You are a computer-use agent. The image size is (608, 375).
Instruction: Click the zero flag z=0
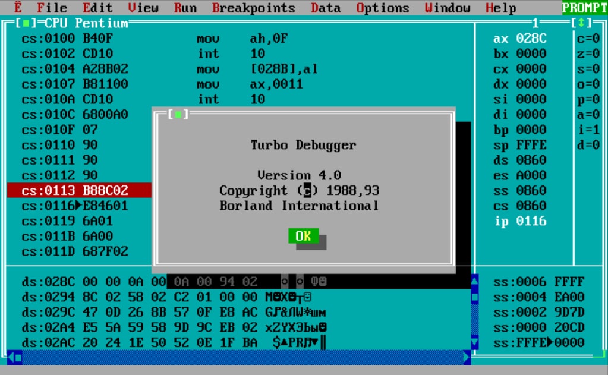(588, 53)
